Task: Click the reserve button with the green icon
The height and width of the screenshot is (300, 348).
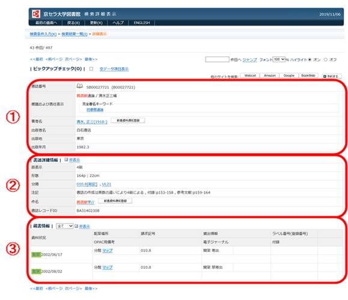Action: coord(332,76)
